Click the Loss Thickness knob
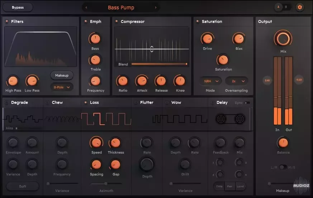The image size is (313, 198). coord(115,143)
